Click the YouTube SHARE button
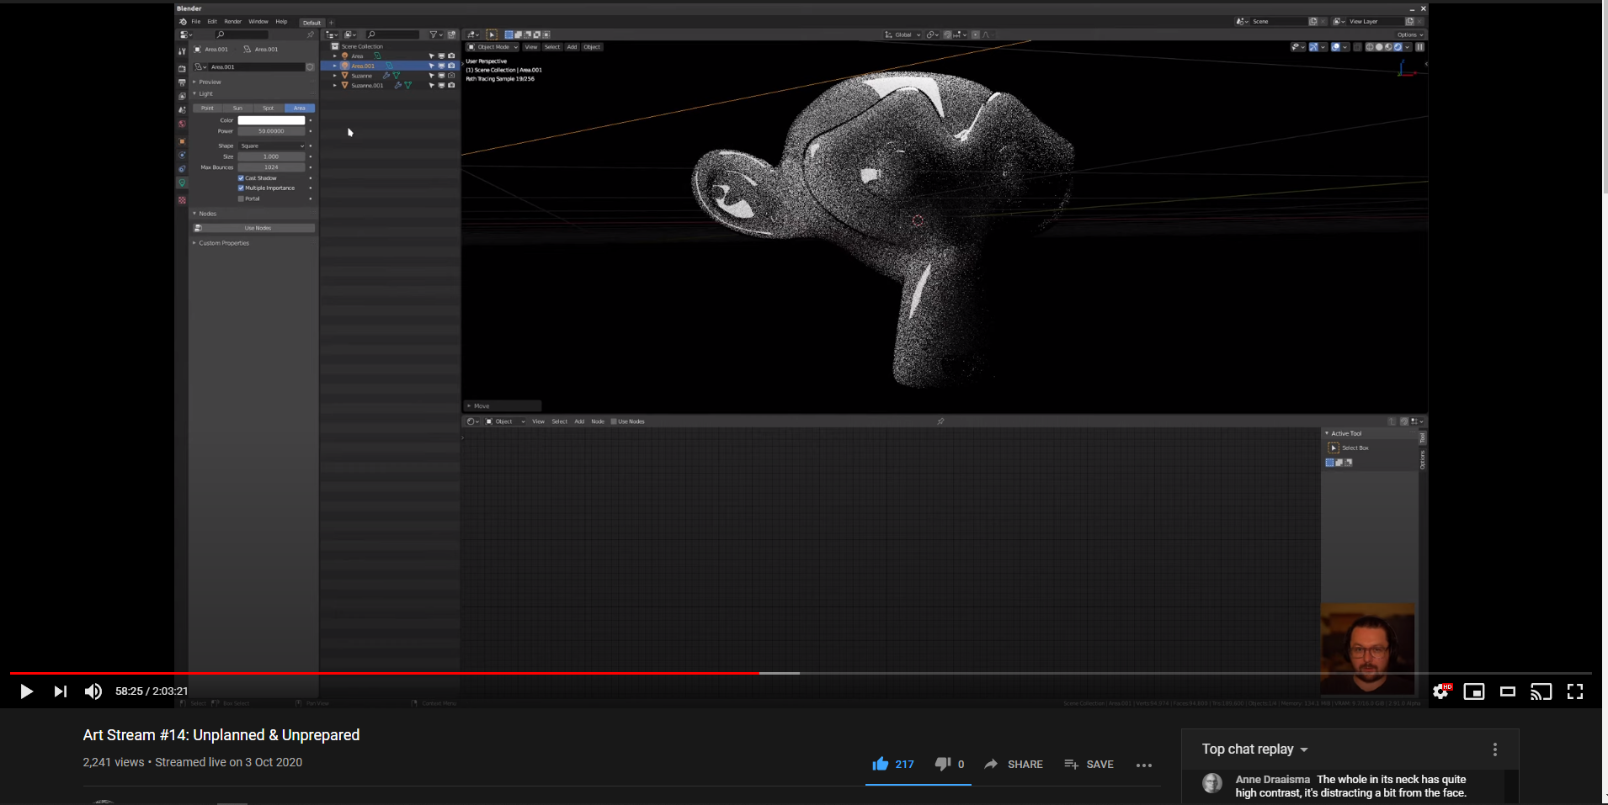 pyautogui.click(x=1014, y=764)
